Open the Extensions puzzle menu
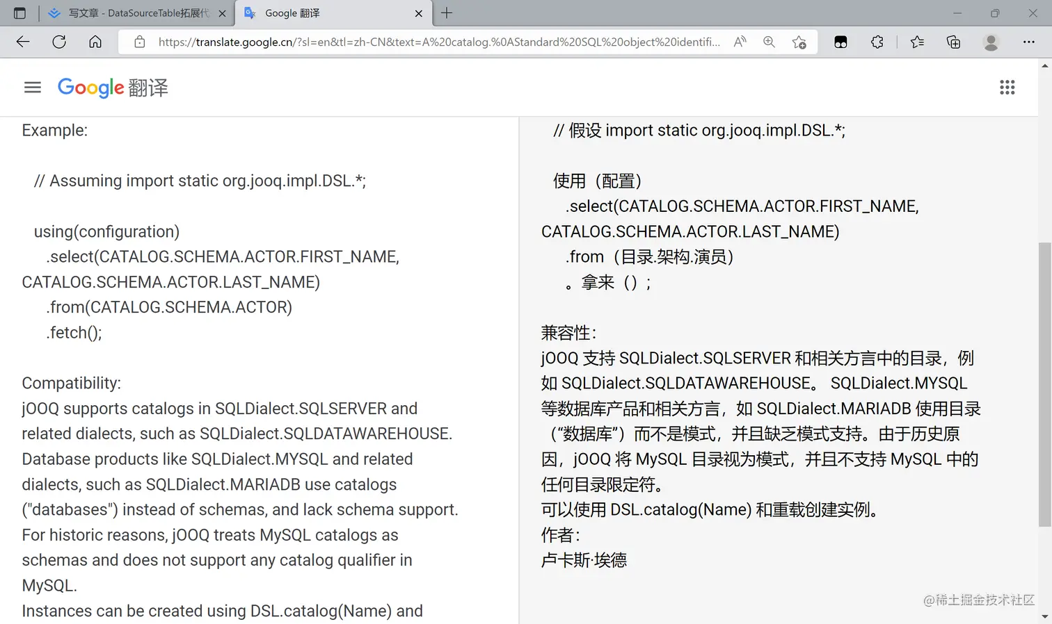Image resolution: width=1052 pixels, height=624 pixels. (877, 42)
